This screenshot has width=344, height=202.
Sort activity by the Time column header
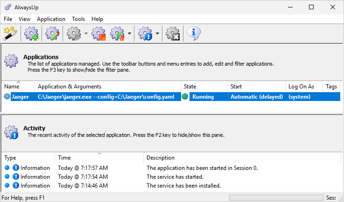(x=99, y=158)
